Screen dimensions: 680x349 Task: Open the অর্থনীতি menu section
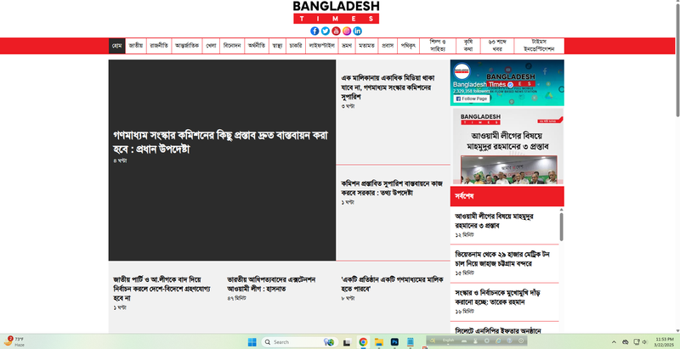[257, 46]
